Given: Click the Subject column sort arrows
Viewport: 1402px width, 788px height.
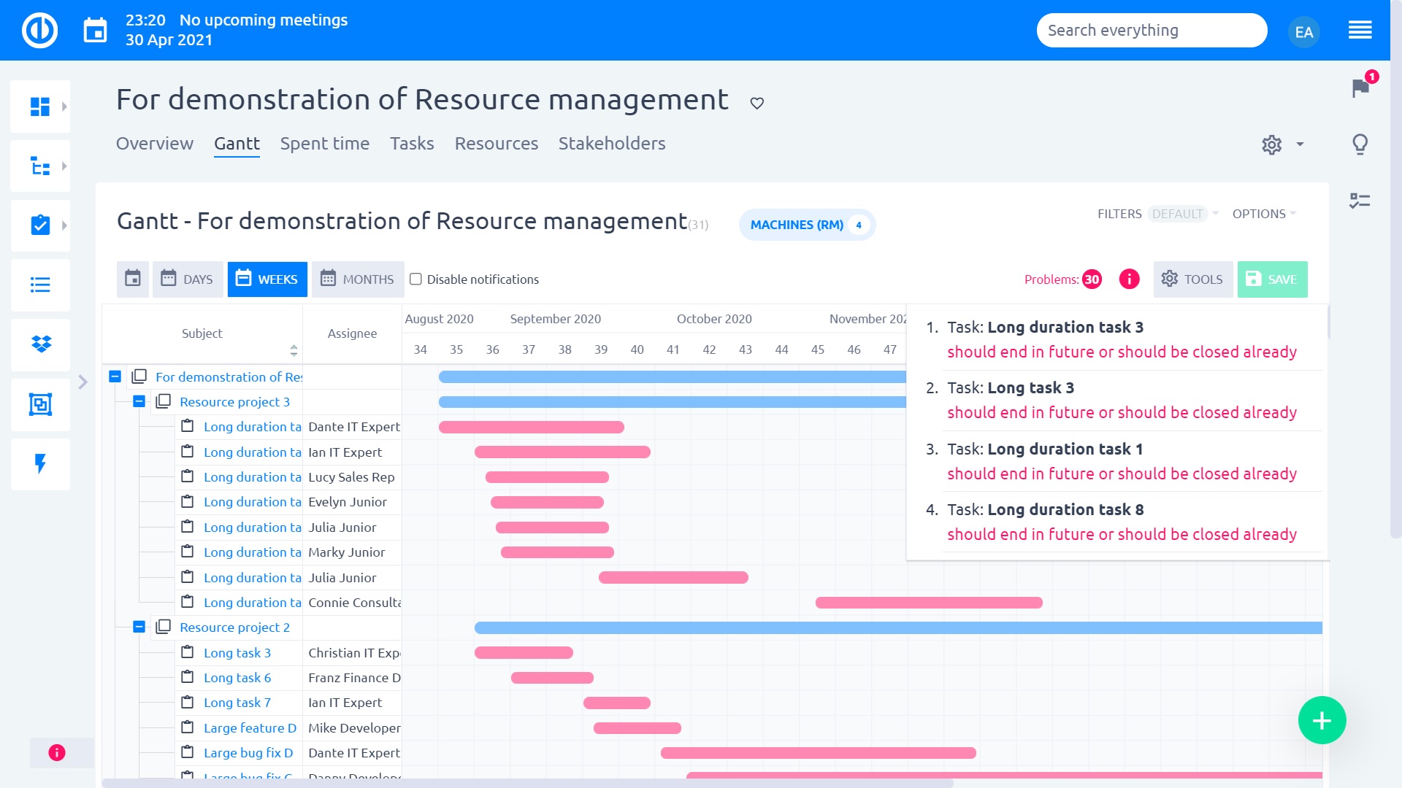Looking at the screenshot, I should coord(294,350).
